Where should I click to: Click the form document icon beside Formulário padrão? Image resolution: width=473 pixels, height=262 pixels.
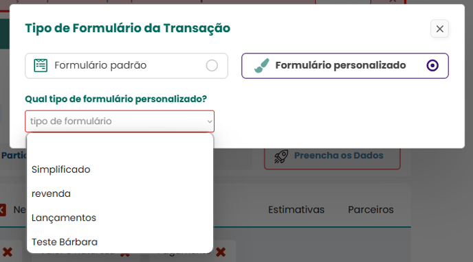(x=41, y=66)
